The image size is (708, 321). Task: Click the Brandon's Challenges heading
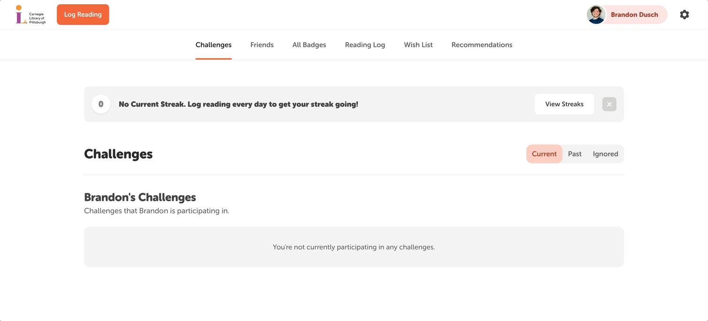point(139,197)
